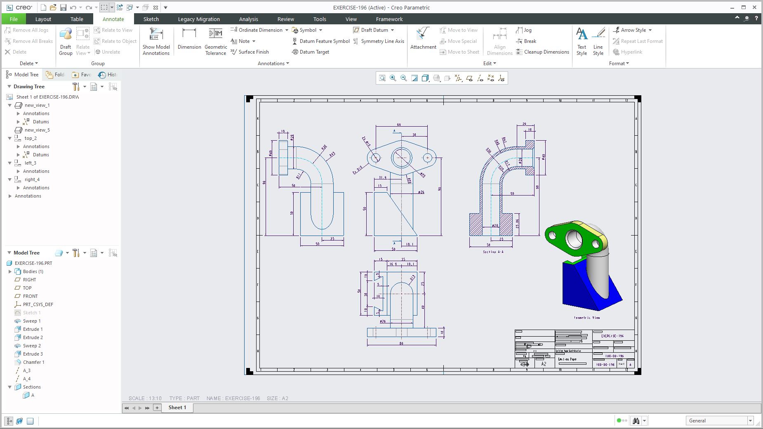Toggle plane display visibility
The width and height of the screenshot is (763, 429).
469,78
